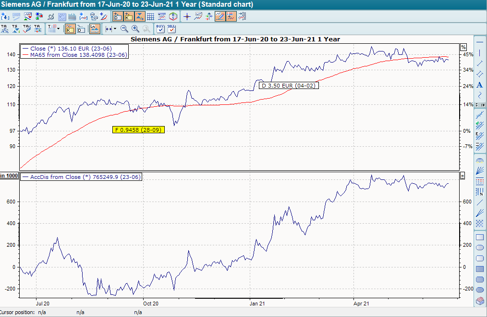Select the Text tool "A" in right sidebar
The image size is (487, 317).
[479, 85]
